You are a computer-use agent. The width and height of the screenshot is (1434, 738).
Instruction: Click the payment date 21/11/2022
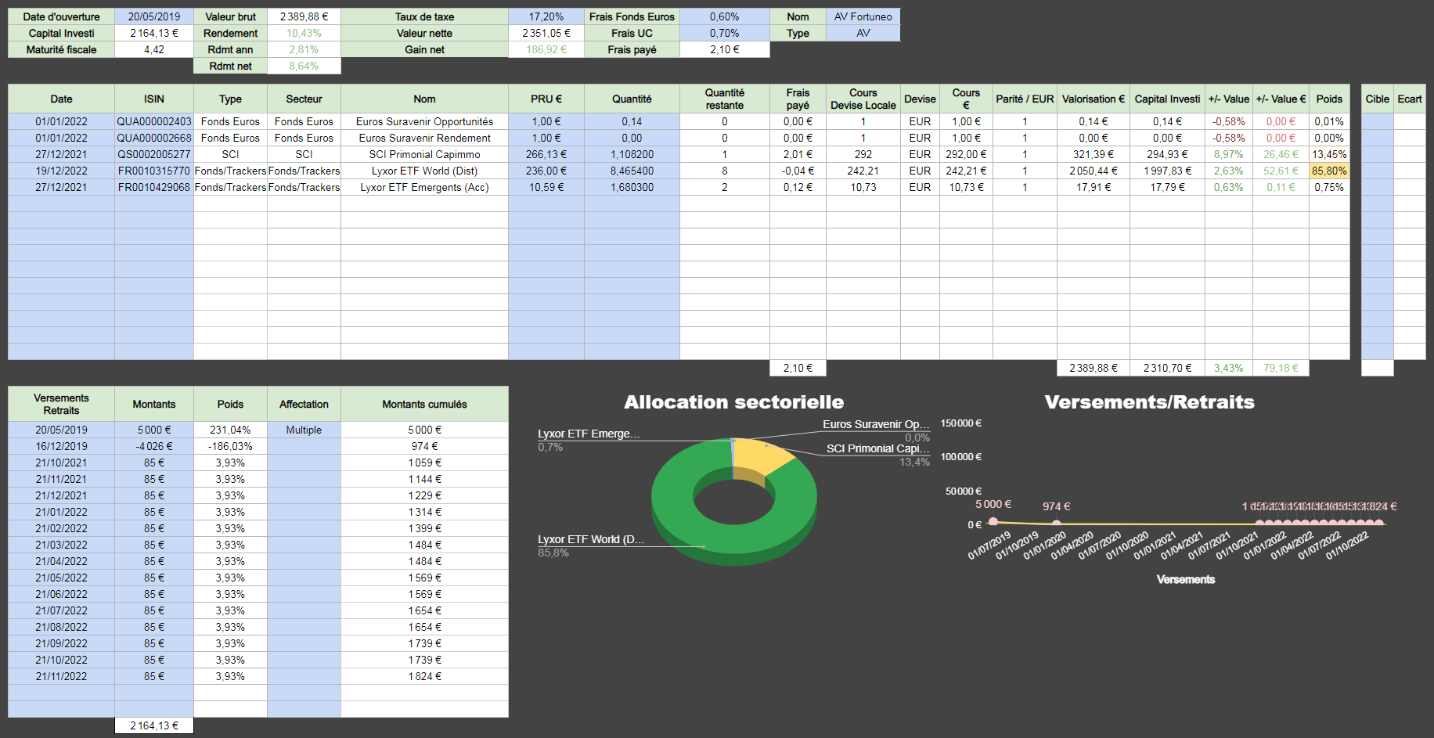pos(61,676)
